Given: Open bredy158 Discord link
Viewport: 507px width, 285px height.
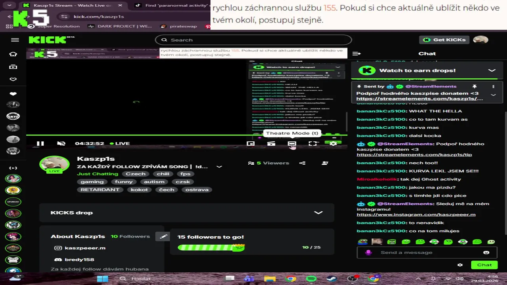Looking at the screenshot, I should pyautogui.click(x=74, y=260).
